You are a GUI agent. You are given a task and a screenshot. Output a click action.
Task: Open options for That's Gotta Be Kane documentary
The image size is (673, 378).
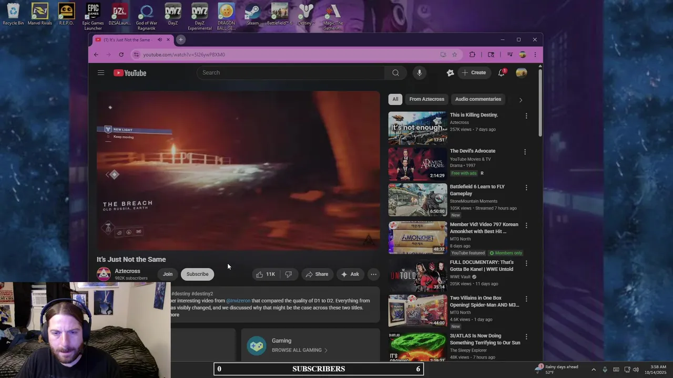(x=526, y=263)
